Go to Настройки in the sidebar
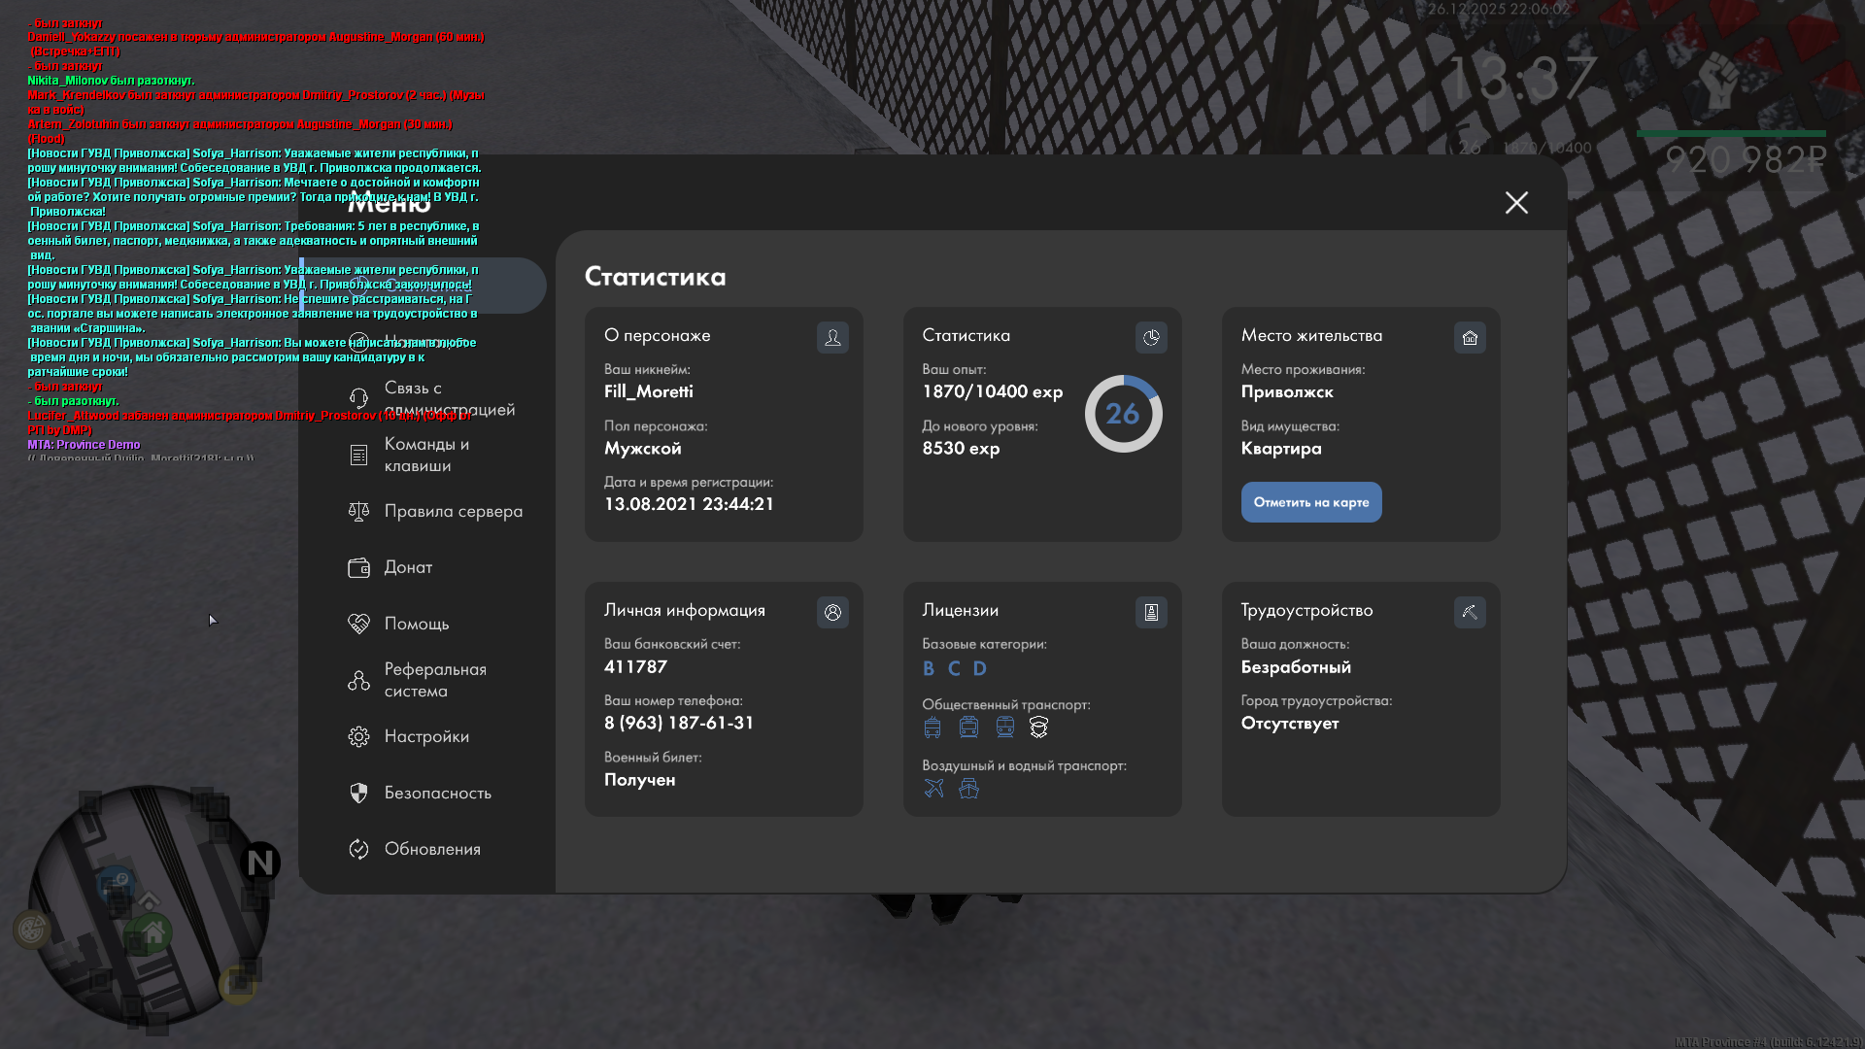 [426, 736]
